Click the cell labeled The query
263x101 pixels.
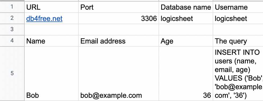click(238, 41)
